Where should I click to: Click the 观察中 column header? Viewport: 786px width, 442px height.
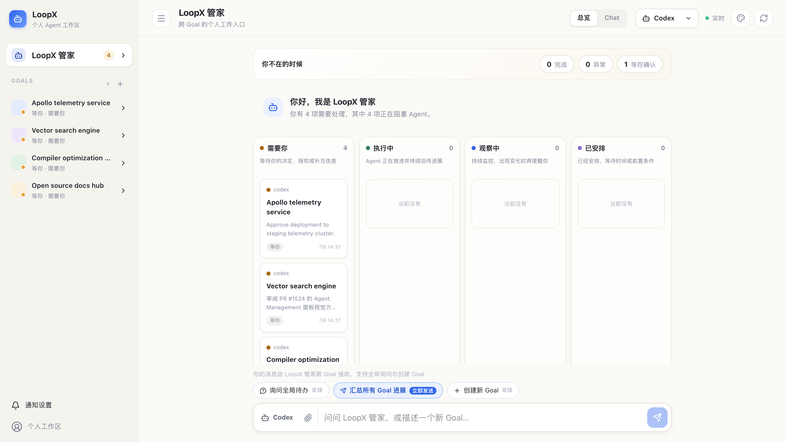coord(515,148)
